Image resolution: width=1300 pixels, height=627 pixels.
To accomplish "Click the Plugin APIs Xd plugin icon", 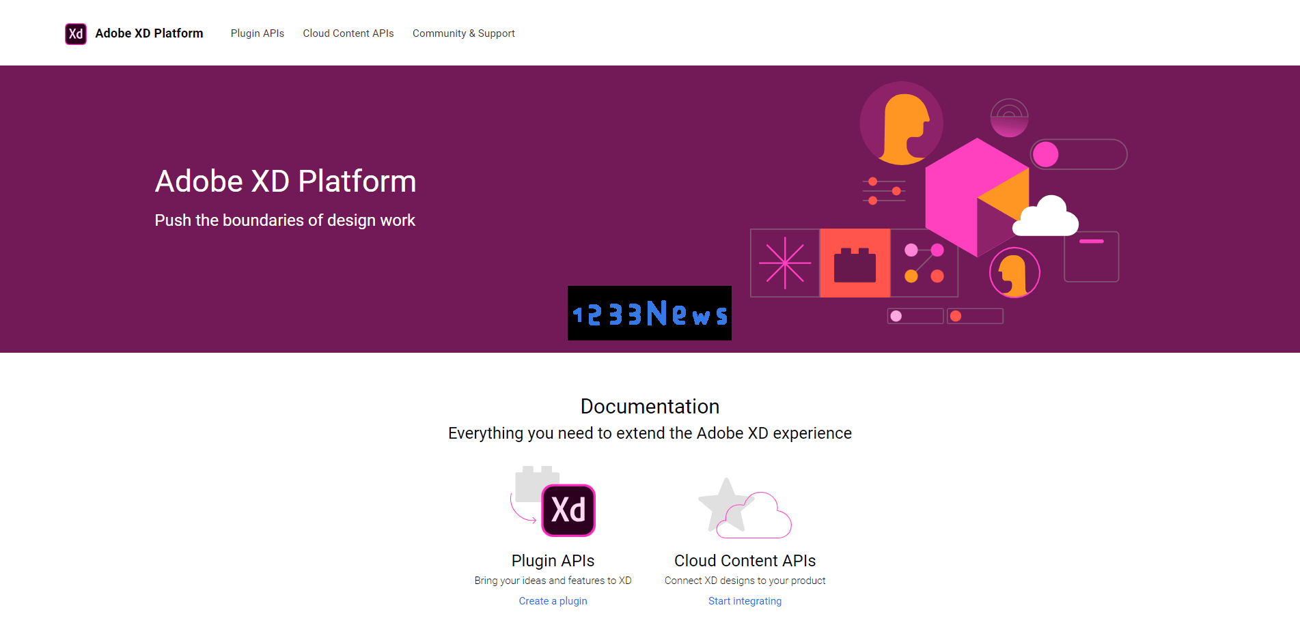I will coord(553,502).
